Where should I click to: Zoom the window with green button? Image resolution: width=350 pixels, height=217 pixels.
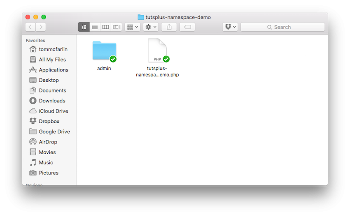coord(44,17)
